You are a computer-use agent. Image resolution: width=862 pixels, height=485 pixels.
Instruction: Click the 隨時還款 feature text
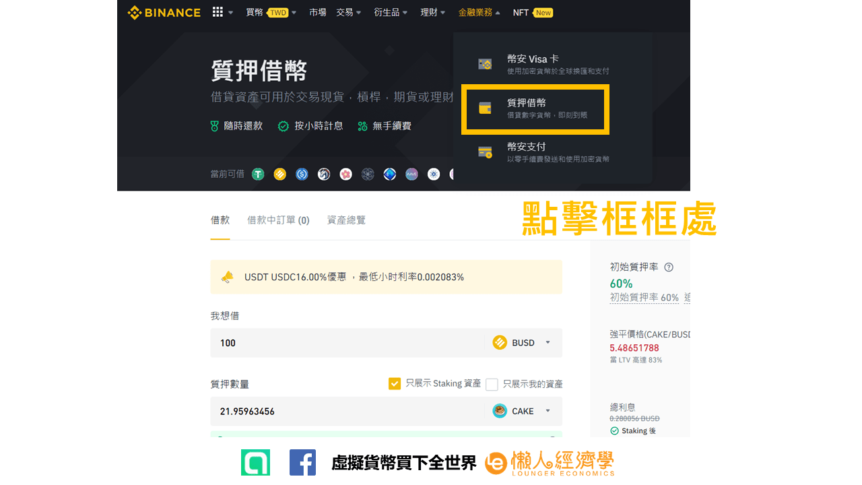(243, 126)
